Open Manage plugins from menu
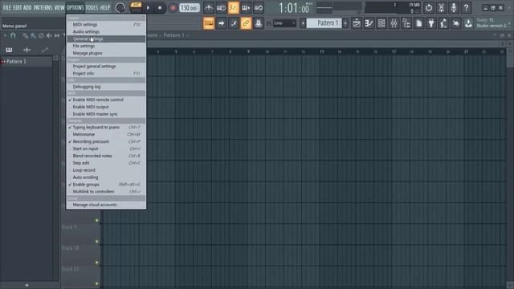 (x=106, y=53)
